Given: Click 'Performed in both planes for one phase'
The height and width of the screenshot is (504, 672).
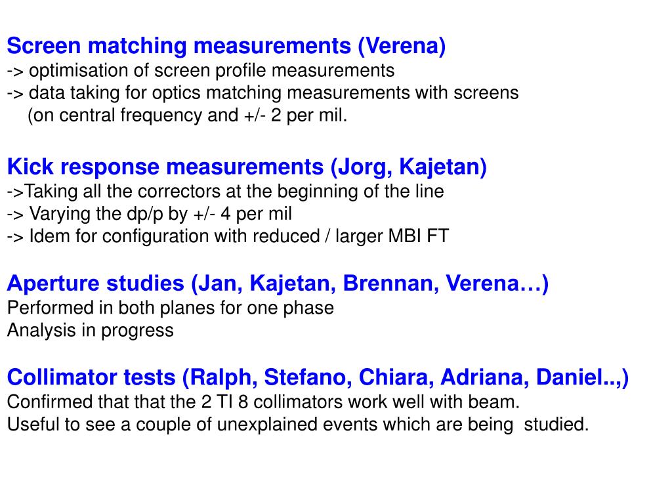Looking at the screenshot, I should [x=171, y=308].
